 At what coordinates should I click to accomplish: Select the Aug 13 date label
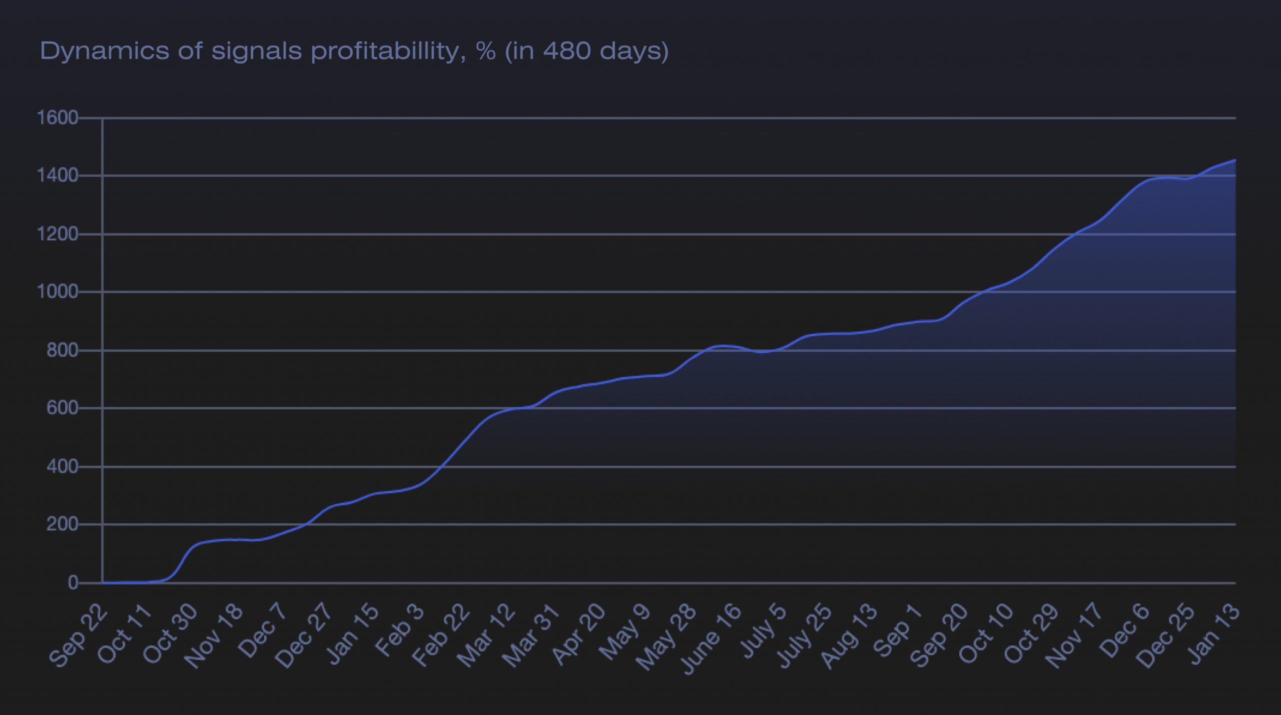850,636
